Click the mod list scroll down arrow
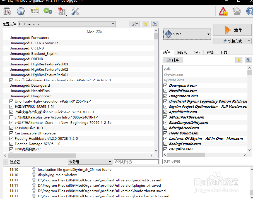 [x=156, y=151]
